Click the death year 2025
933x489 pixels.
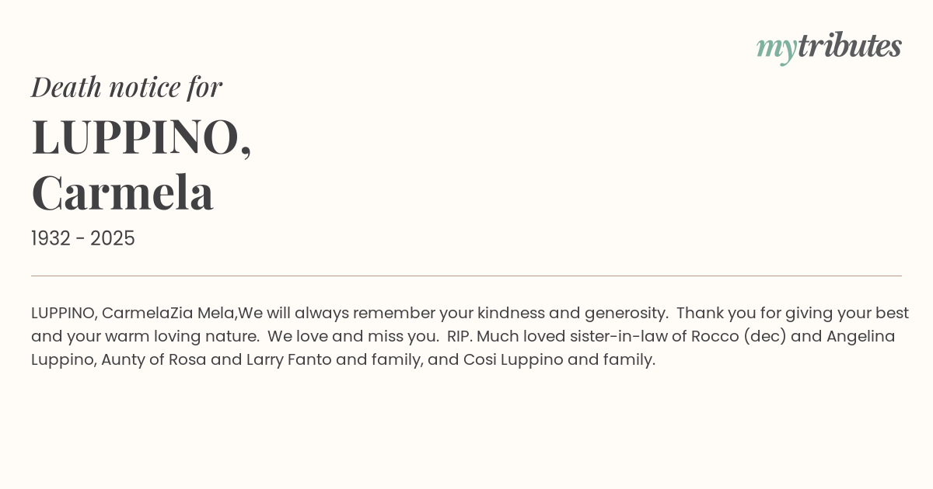pyautogui.click(x=113, y=239)
